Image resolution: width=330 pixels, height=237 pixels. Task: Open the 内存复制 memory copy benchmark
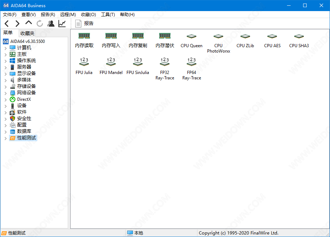(x=138, y=40)
